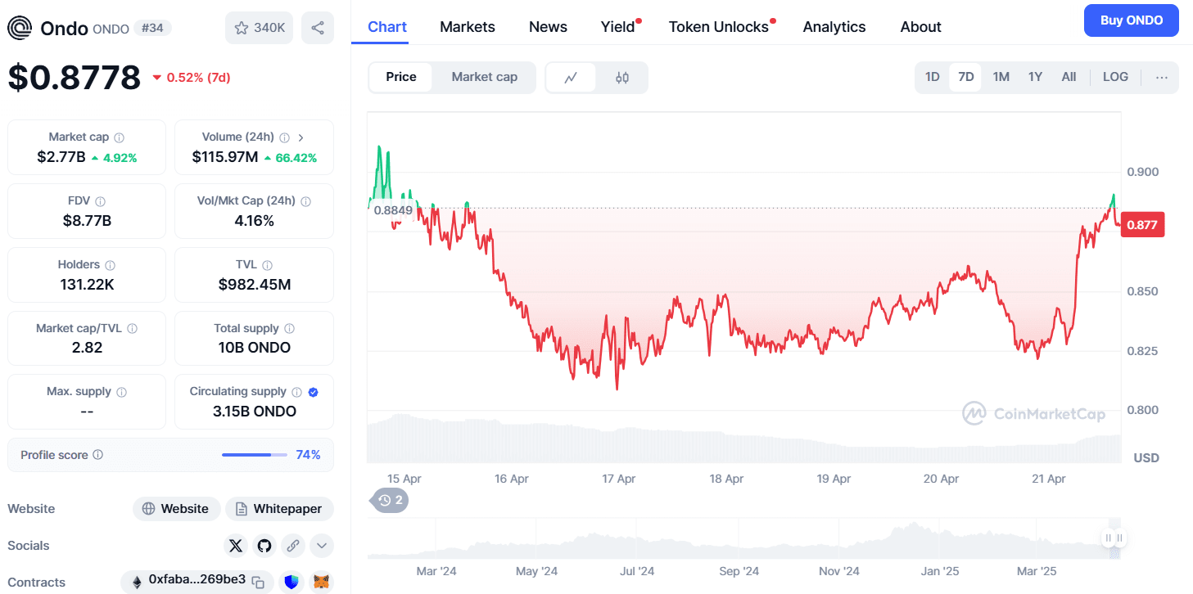Open the Markets tab
The width and height of the screenshot is (1193, 594).
[468, 27]
